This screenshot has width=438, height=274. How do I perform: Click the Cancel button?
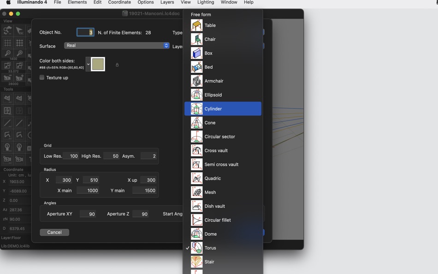pos(54,232)
